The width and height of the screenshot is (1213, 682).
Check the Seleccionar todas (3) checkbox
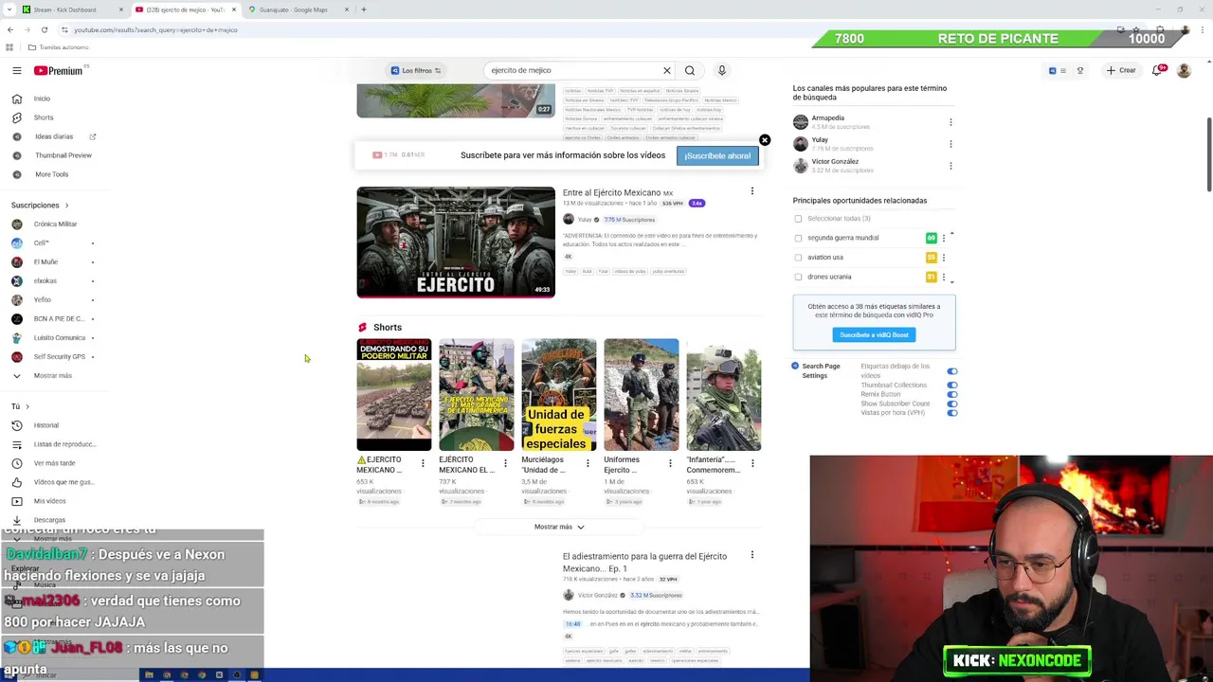click(798, 219)
